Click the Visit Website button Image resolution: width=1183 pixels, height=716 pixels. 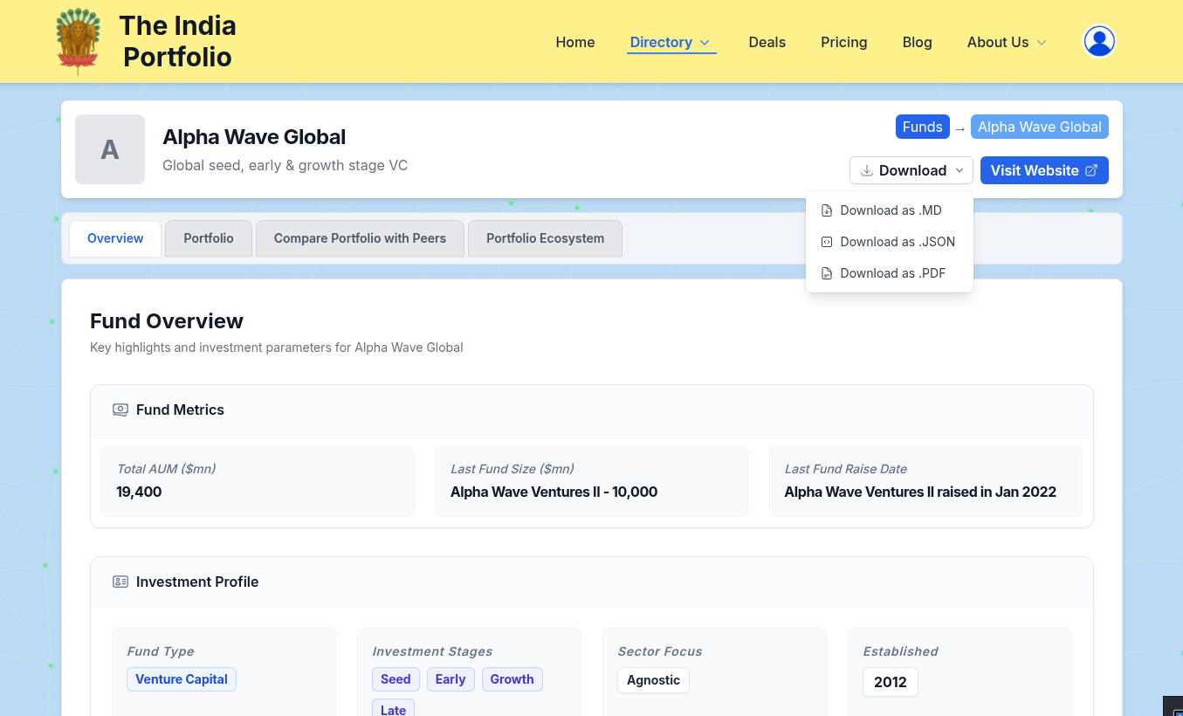click(x=1044, y=170)
